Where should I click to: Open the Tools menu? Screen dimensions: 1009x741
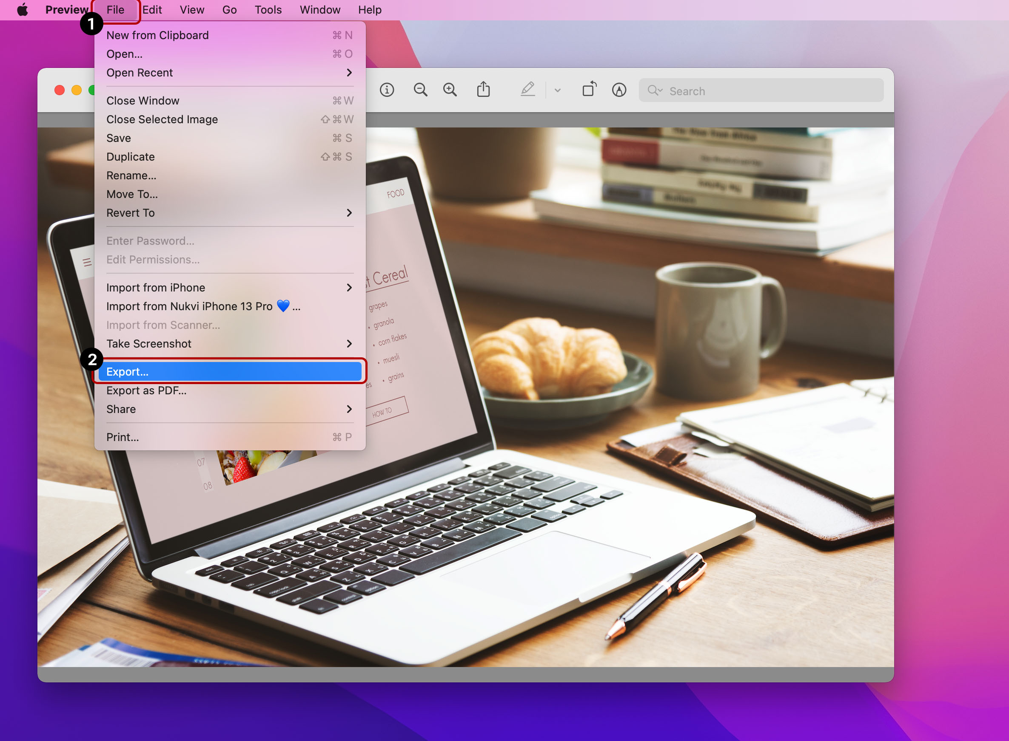(x=268, y=10)
